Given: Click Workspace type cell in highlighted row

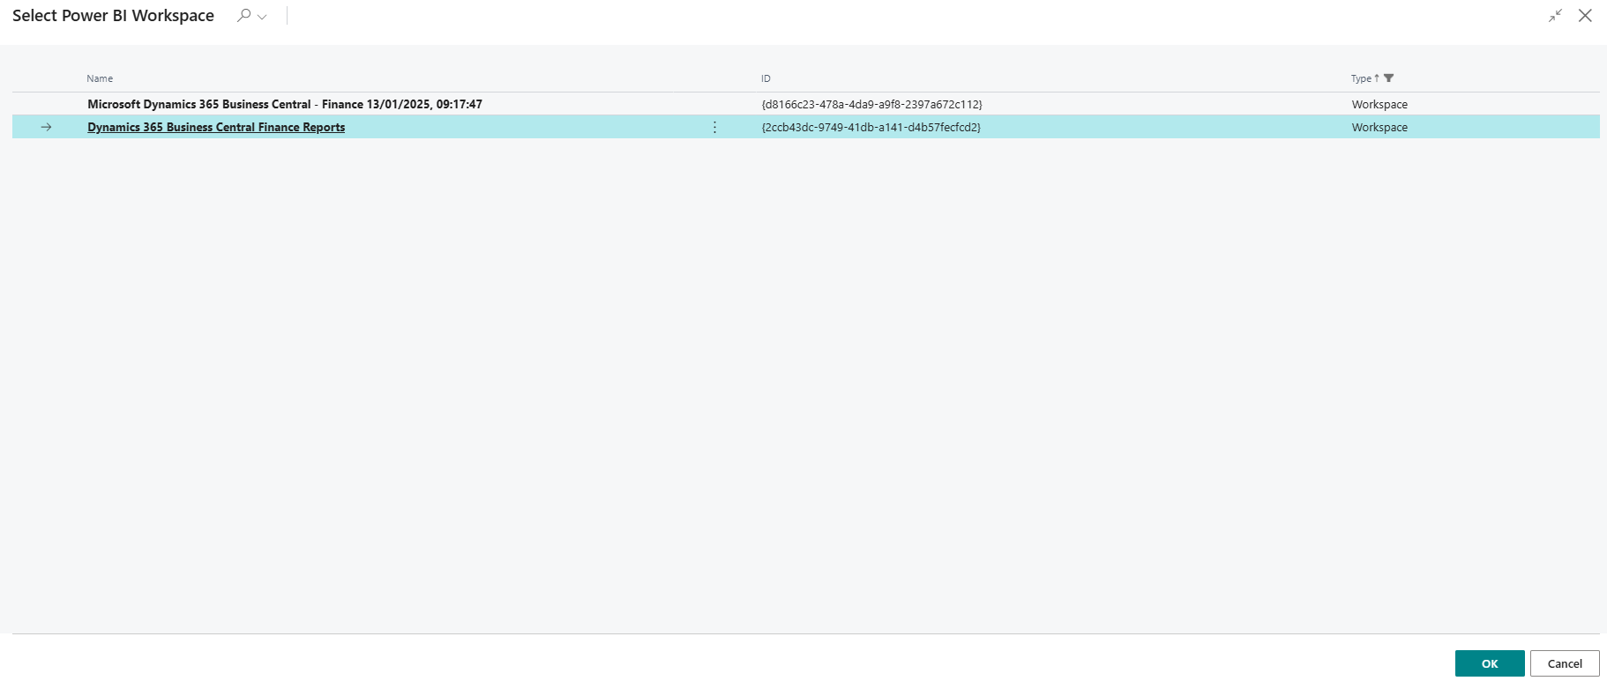Looking at the screenshot, I should pos(1379,127).
